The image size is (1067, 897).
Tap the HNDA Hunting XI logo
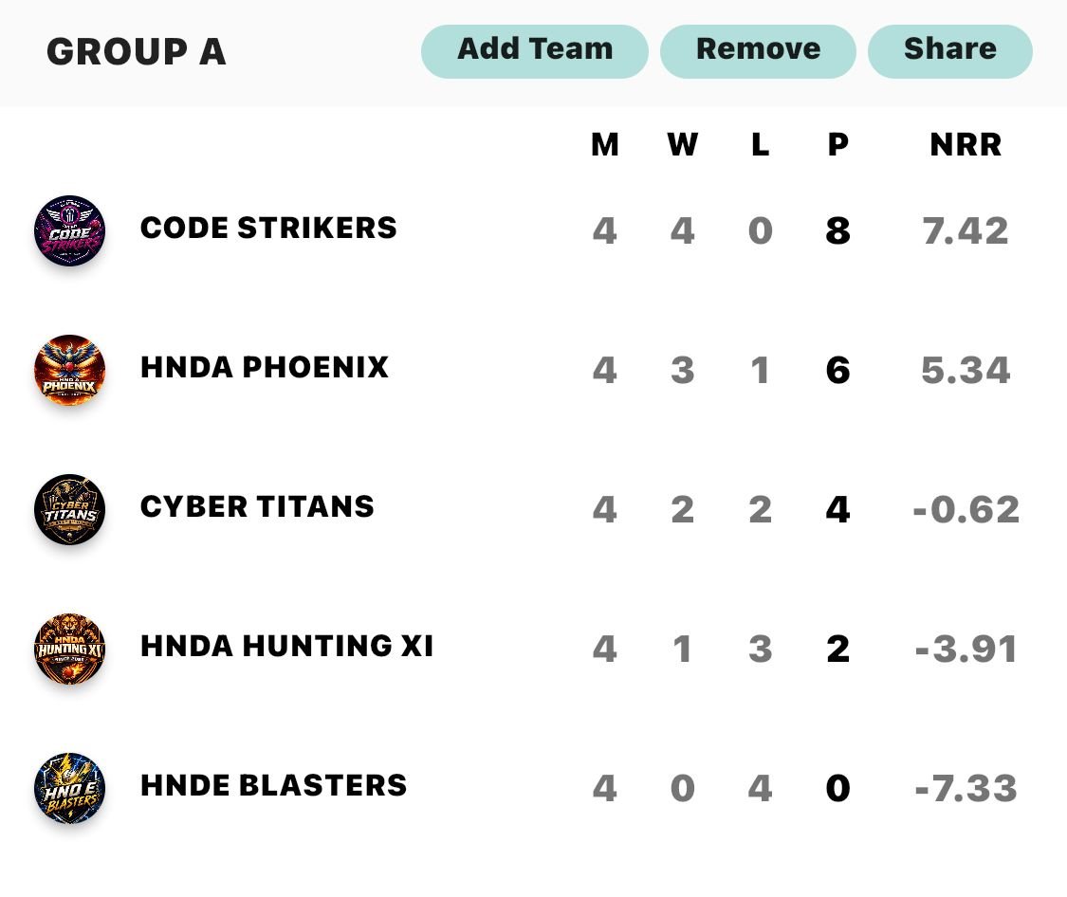pos(69,649)
